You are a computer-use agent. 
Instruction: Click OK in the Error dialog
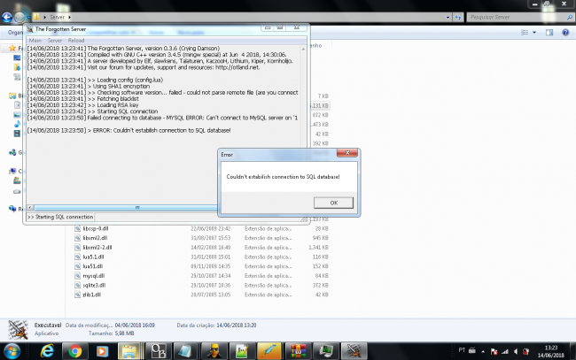333,203
